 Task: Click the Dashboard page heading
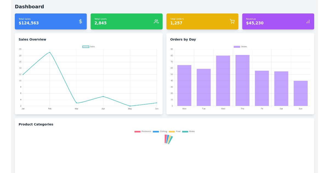(29, 7)
